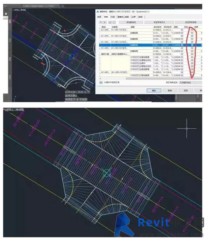This screenshot has height=238, width=205.
Task: Confirm with the 确定 button
Action: [154, 91]
